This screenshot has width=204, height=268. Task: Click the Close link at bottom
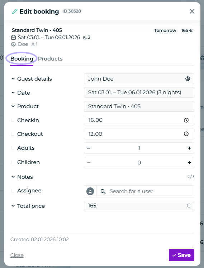tap(17, 255)
